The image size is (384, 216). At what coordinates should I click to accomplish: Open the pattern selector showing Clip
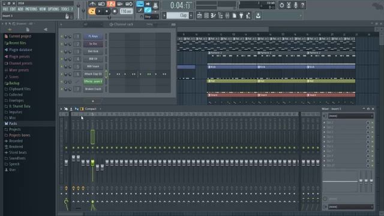click(178, 16)
